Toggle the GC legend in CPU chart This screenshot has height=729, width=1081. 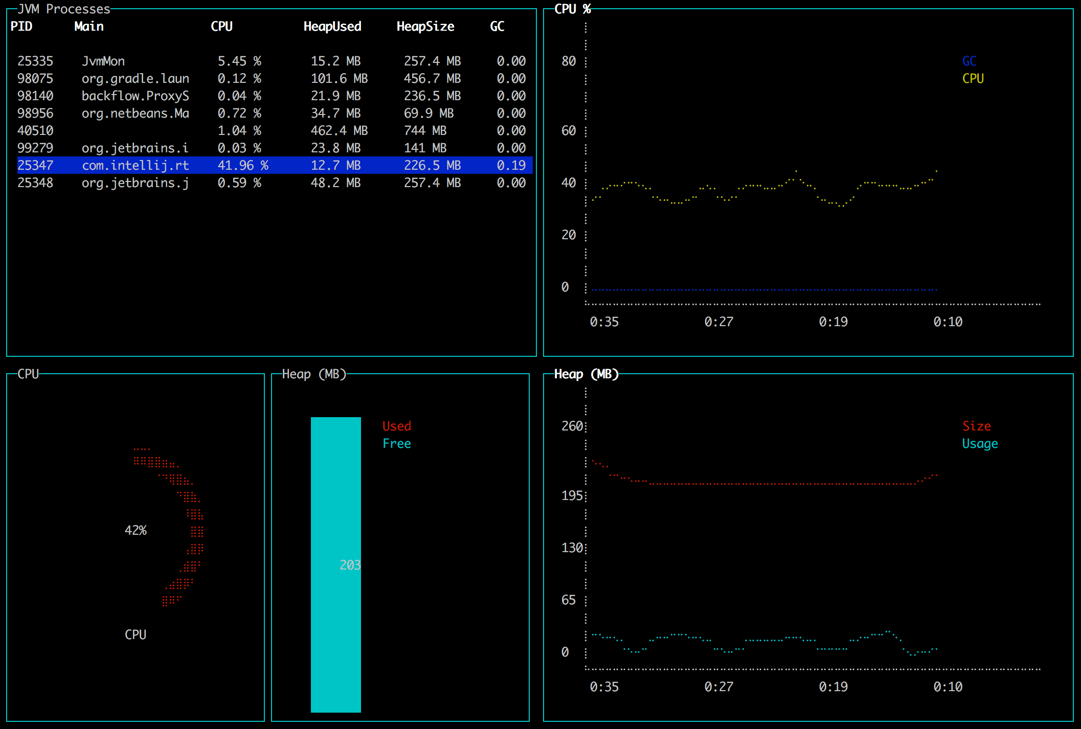969,61
